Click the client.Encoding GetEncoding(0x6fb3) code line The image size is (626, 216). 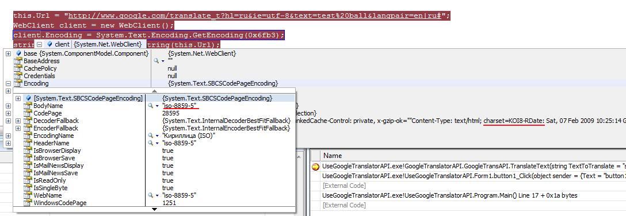[149, 36]
